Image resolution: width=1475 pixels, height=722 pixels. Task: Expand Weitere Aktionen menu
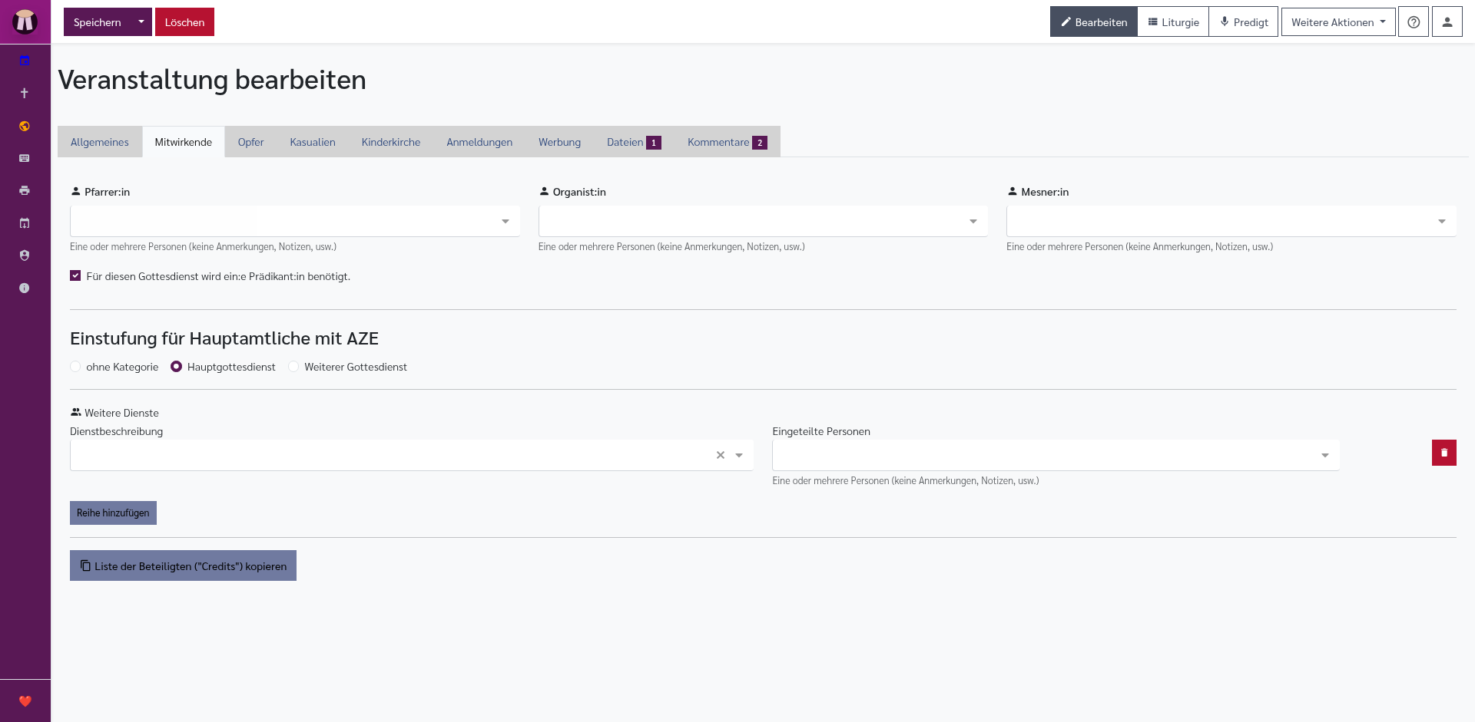point(1338,21)
